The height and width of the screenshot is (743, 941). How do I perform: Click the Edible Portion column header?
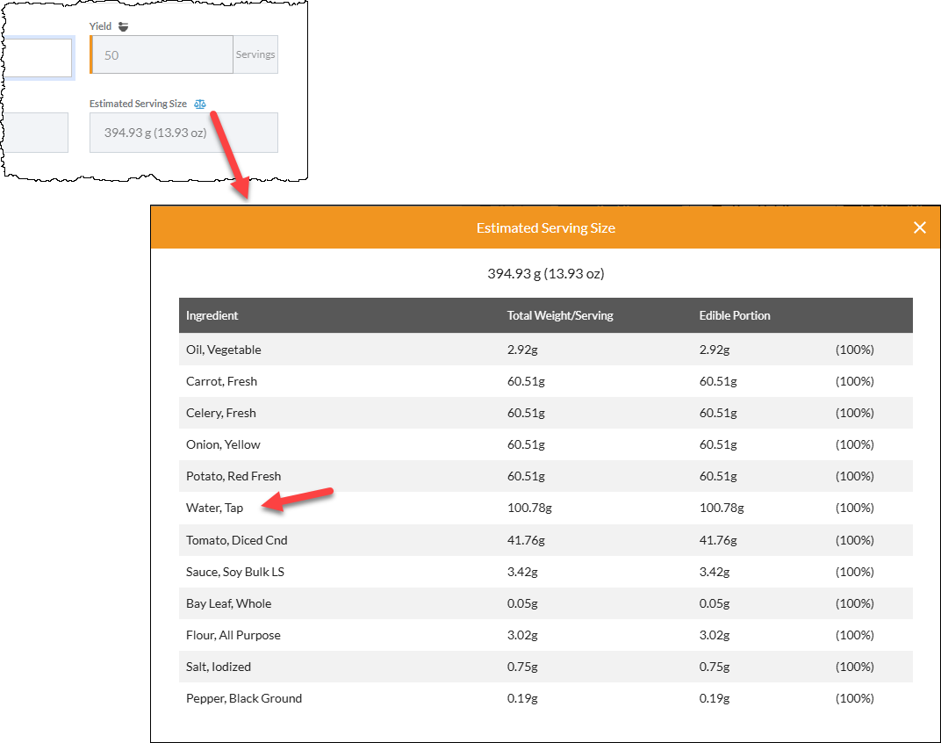click(x=735, y=315)
